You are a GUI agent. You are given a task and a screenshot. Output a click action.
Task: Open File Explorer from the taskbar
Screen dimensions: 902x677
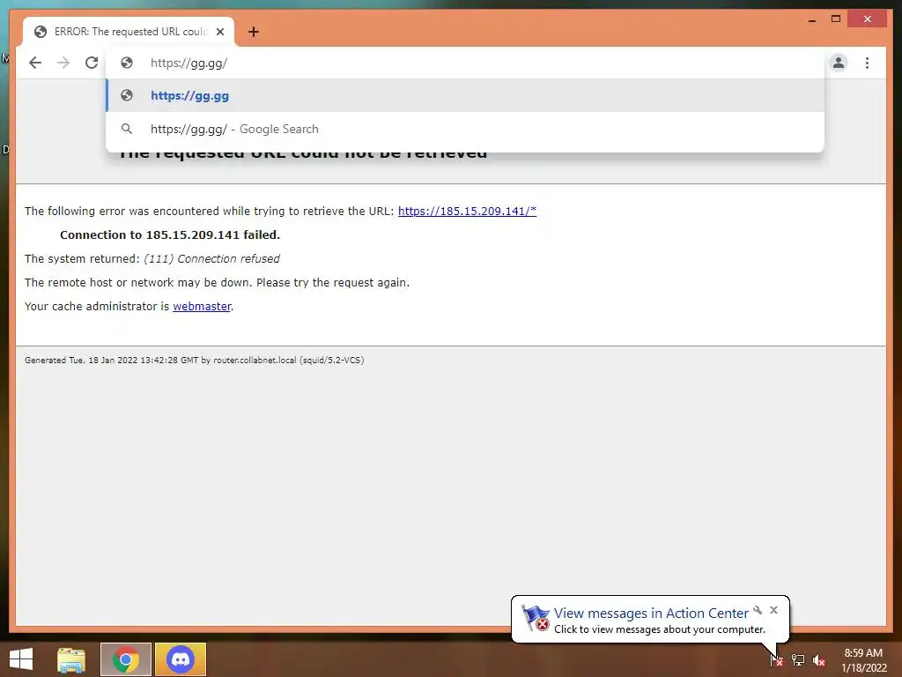pyautogui.click(x=71, y=659)
